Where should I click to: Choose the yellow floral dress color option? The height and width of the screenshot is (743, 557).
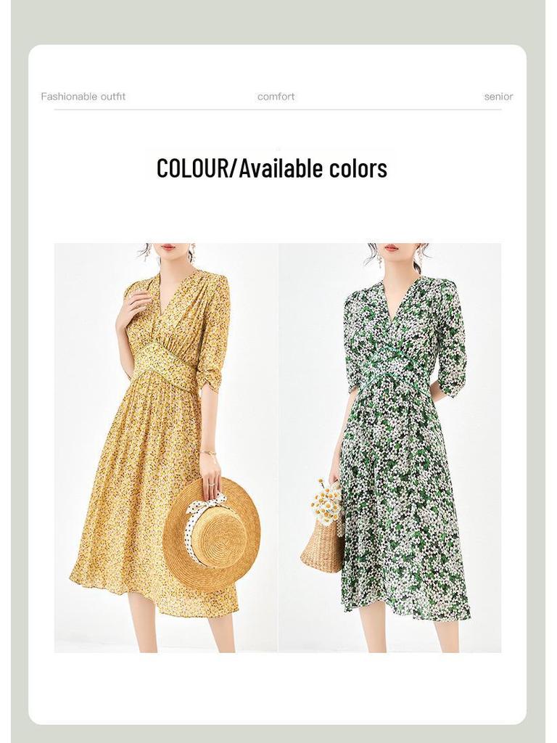click(x=166, y=448)
